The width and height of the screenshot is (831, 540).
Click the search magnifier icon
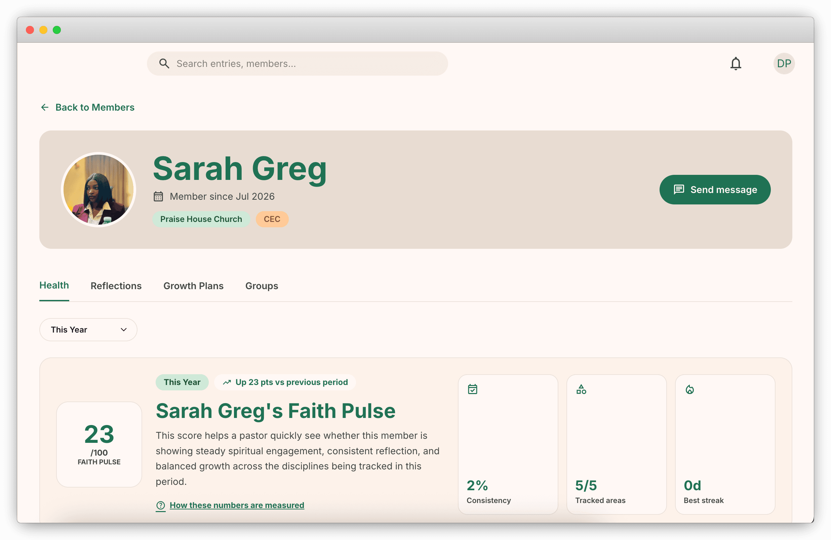[x=164, y=64]
